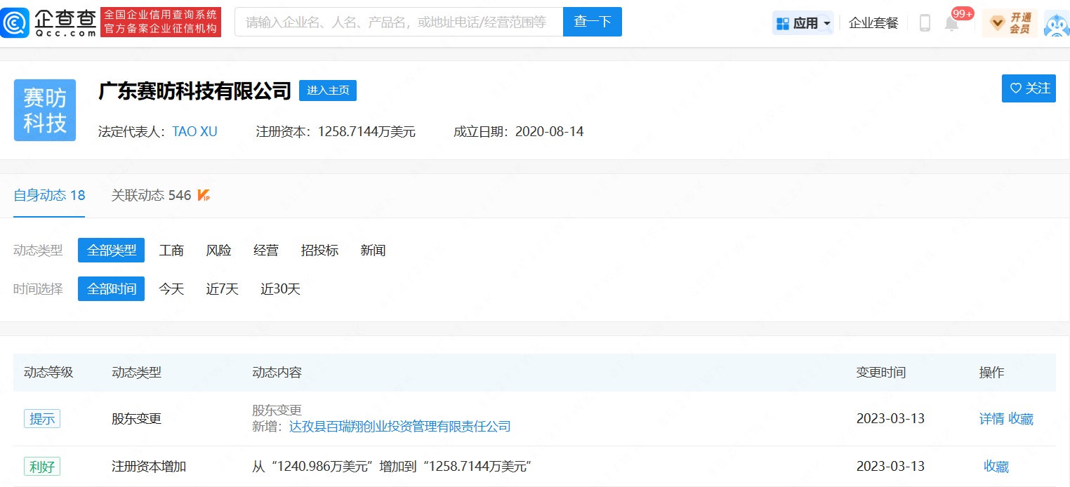Viewport: 1070px width, 487px height.
Task: Open 达孜县百瑞翔创业投资管理有限责任公司 link
Action: coord(399,427)
